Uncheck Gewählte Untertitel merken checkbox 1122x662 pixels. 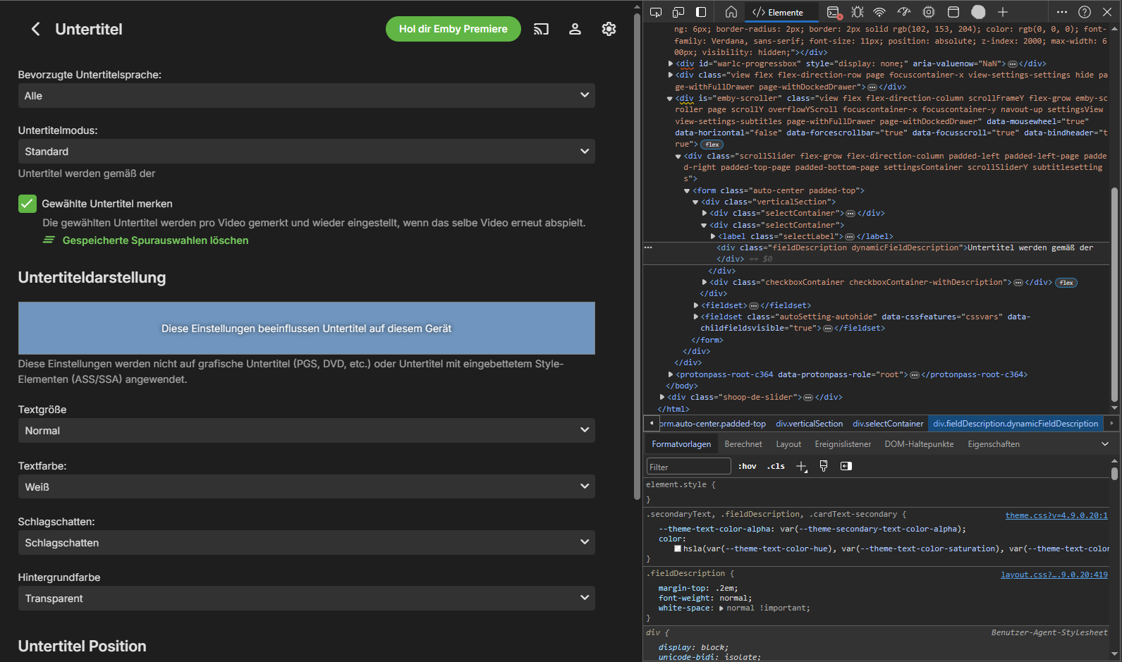pyautogui.click(x=27, y=204)
